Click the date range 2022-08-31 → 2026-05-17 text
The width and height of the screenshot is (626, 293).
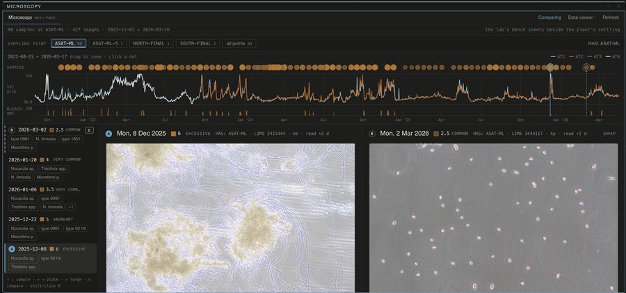tap(37, 57)
